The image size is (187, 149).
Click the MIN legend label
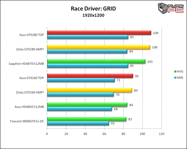point(180,78)
